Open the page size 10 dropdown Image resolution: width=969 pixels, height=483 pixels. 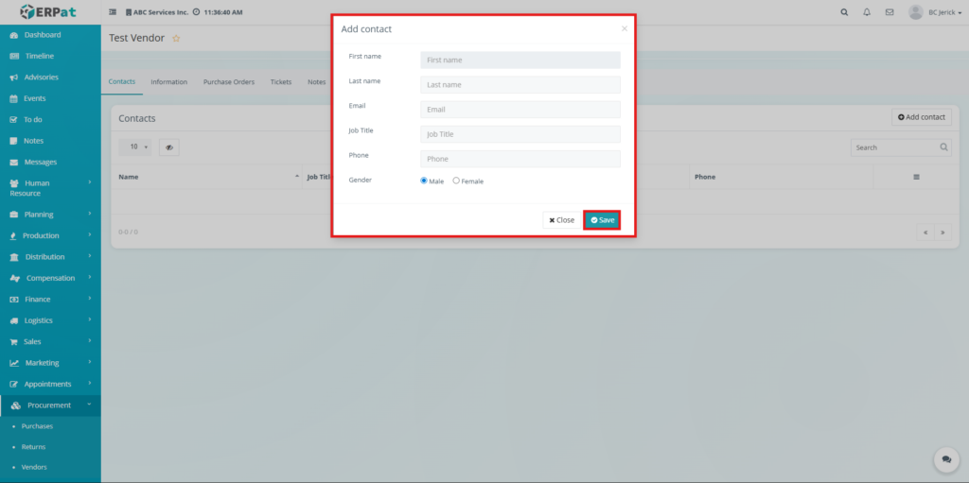click(x=137, y=147)
